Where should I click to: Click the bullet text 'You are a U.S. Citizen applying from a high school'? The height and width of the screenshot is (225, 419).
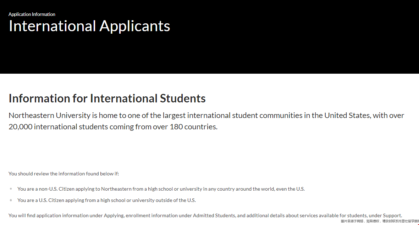coord(107,200)
